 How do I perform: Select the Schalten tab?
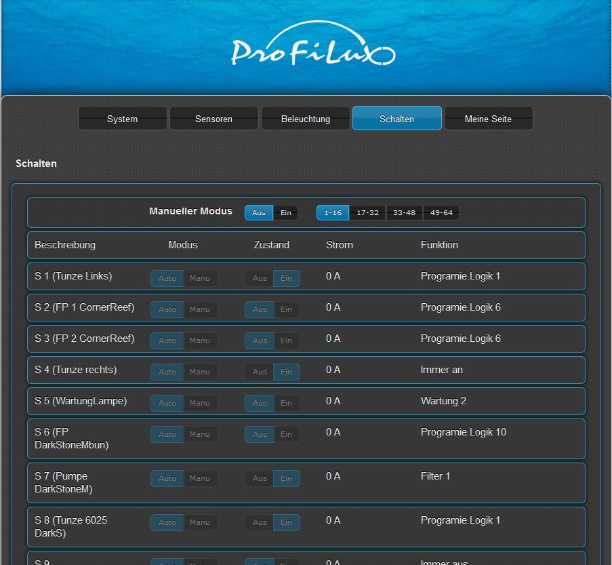coord(396,119)
